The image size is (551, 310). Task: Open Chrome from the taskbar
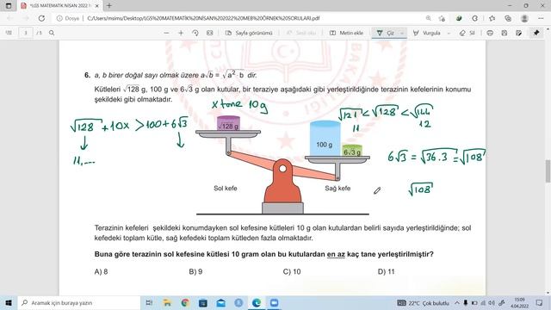(x=185, y=302)
